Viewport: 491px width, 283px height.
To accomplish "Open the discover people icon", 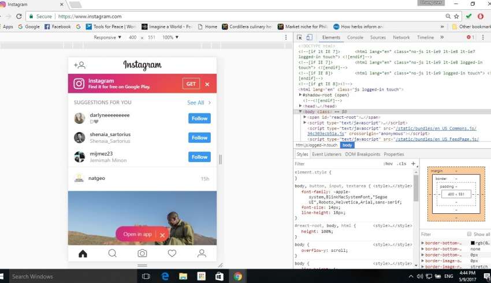I will pyautogui.click(x=80, y=65).
